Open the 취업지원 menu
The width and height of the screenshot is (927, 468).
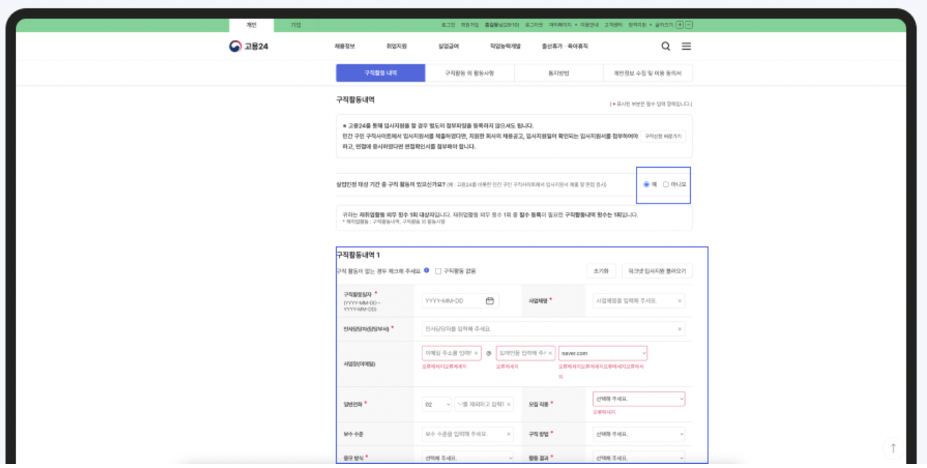[x=396, y=46]
